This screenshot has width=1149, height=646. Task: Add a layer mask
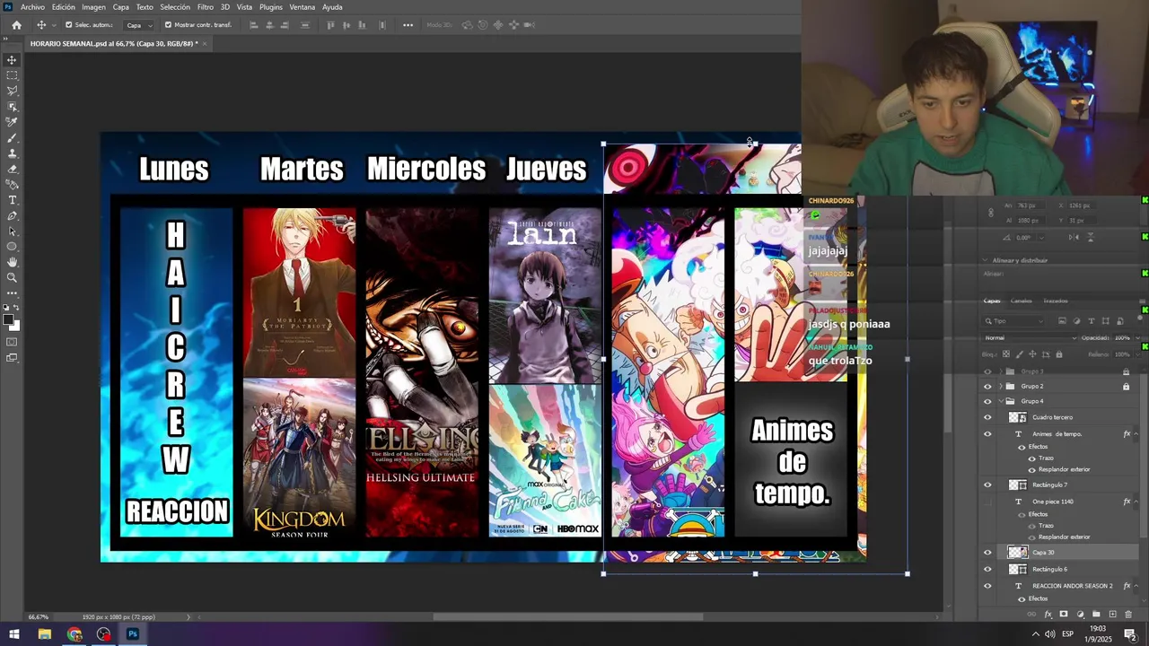click(x=1064, y=615)
